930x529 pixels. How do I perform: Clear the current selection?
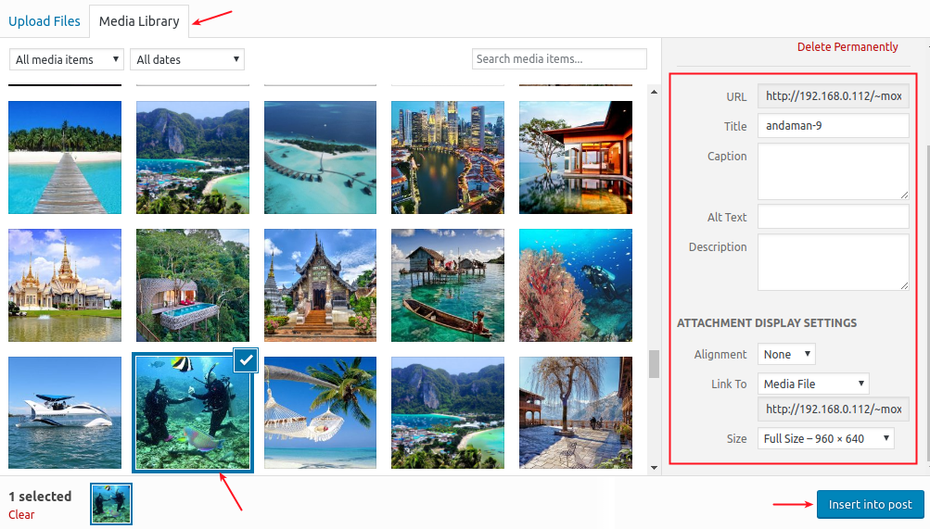(21, 514)
